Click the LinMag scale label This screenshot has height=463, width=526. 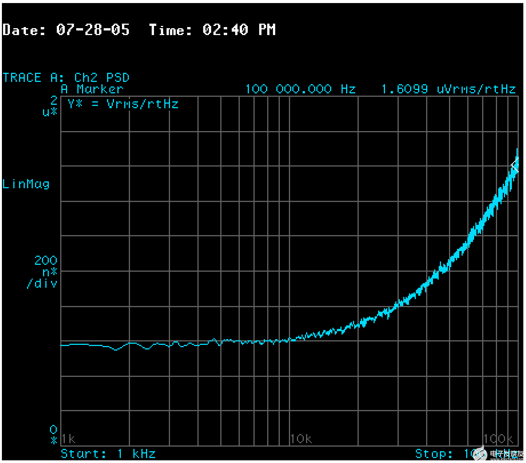click(26, 184)
